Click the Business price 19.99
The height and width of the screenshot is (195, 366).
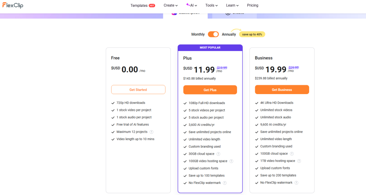276,70
